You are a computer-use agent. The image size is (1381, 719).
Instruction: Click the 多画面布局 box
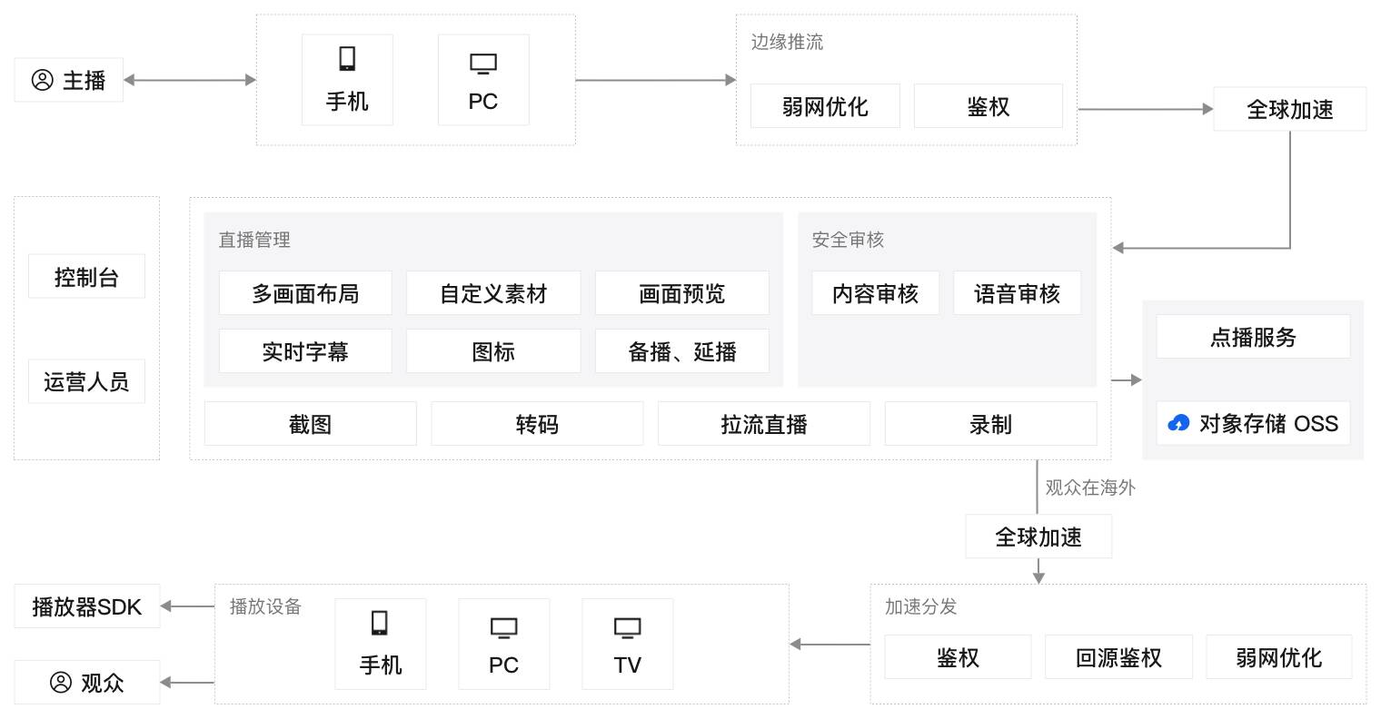click(x=305, y=293)
